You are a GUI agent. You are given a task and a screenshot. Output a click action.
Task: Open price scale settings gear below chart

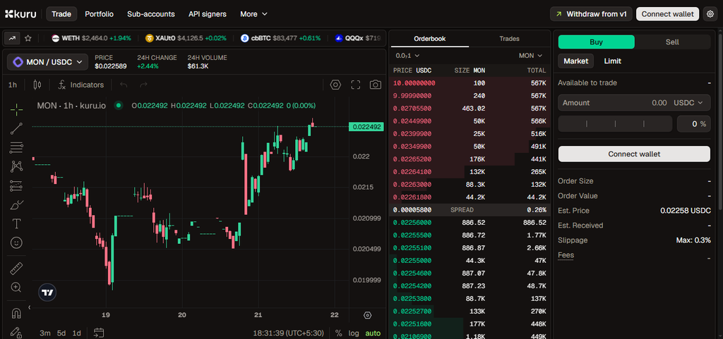[x=367, y=315]
